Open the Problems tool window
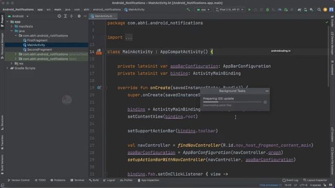 coord(58,180)
